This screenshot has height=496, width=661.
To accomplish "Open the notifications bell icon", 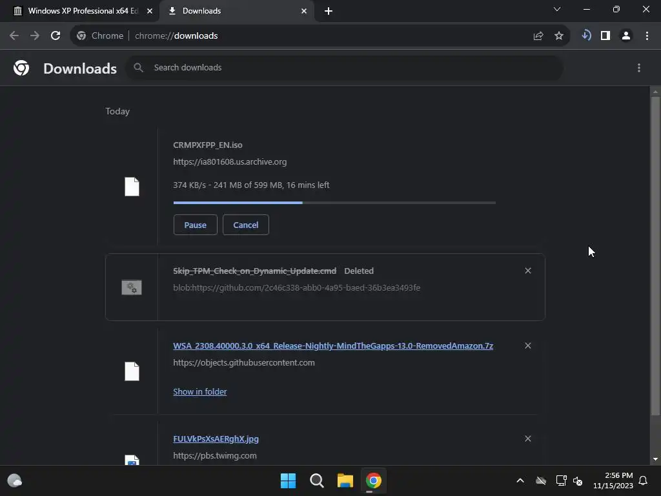I will (644, 480).
